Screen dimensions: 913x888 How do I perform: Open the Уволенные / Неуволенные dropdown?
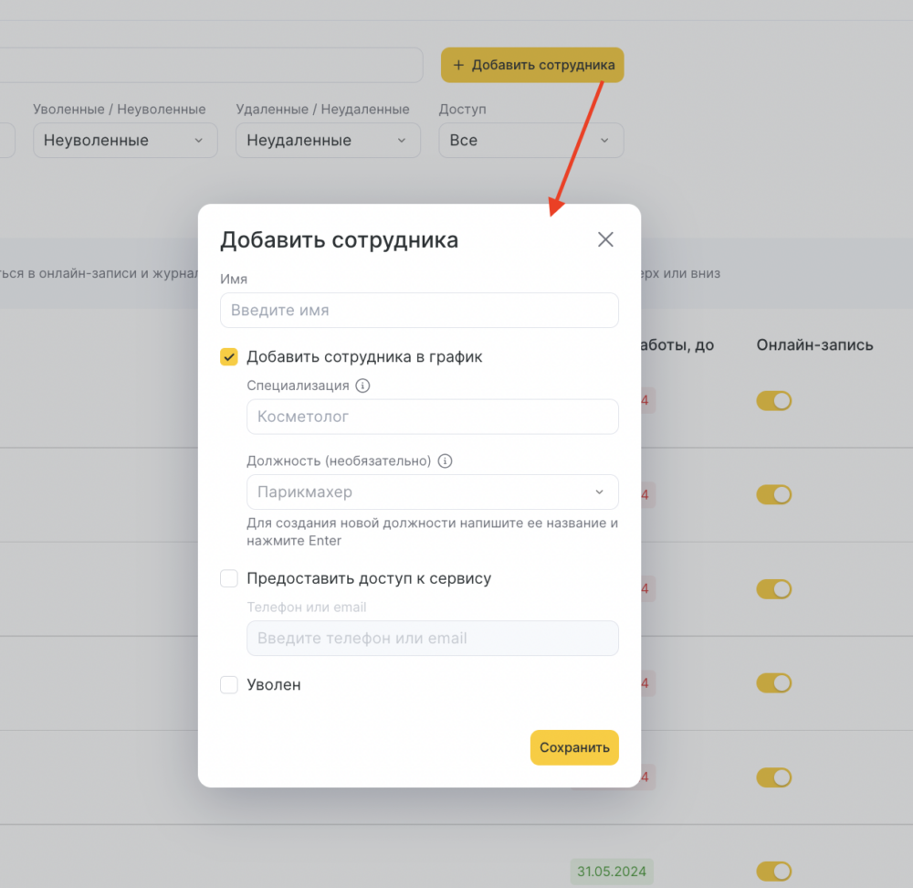coord(125,141)
